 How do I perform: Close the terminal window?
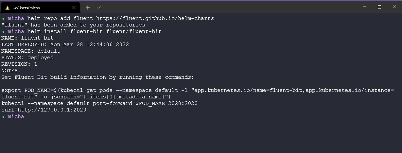coord(394,7)
